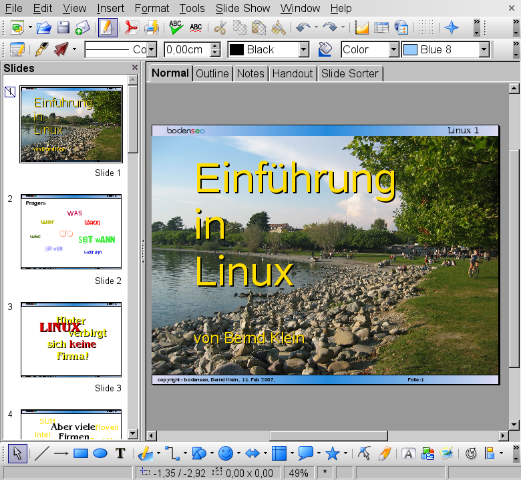Click the 49% zoom status field
The image size is (521, 480).
pos(298,473)
